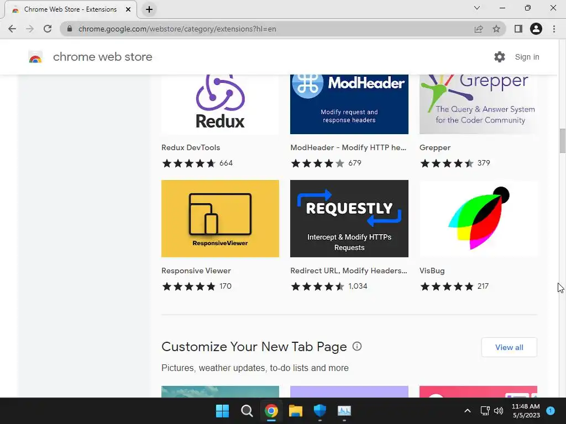Open the clock showing 11:48 AM
The image size is (566, 424).
click(526, 411)
